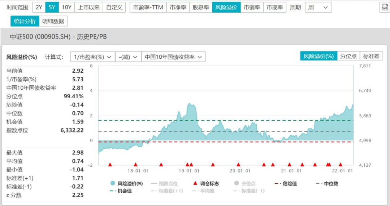Image resolution: width=390 pixels, height=206 pixels.
Task: Click the first red 调仓 marker on chart
Action: [x=110, y=165]
